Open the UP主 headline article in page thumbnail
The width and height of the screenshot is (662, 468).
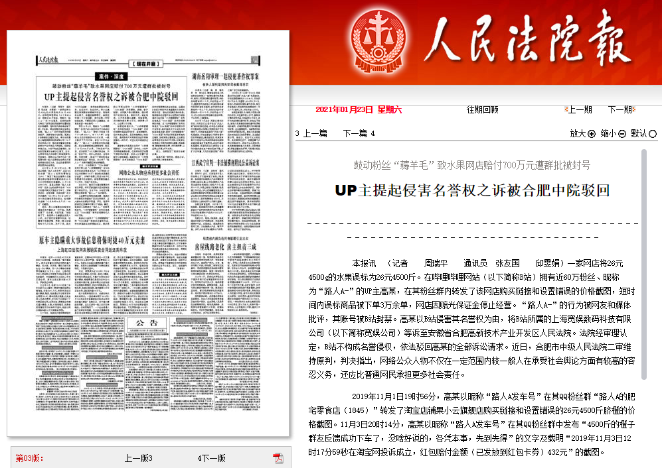click(111, 97)
